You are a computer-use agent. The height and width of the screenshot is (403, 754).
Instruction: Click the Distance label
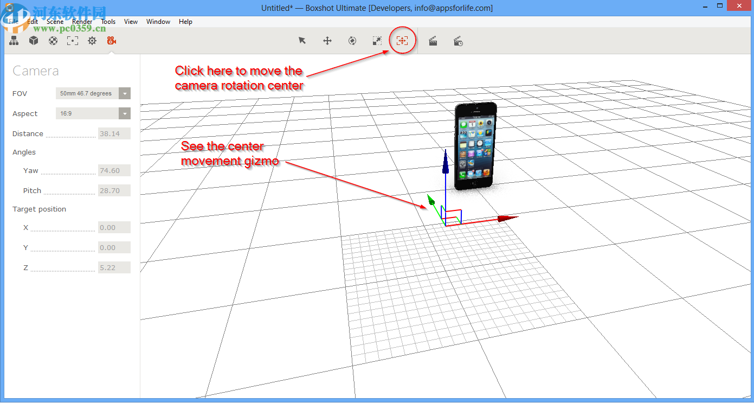[28, 133]
